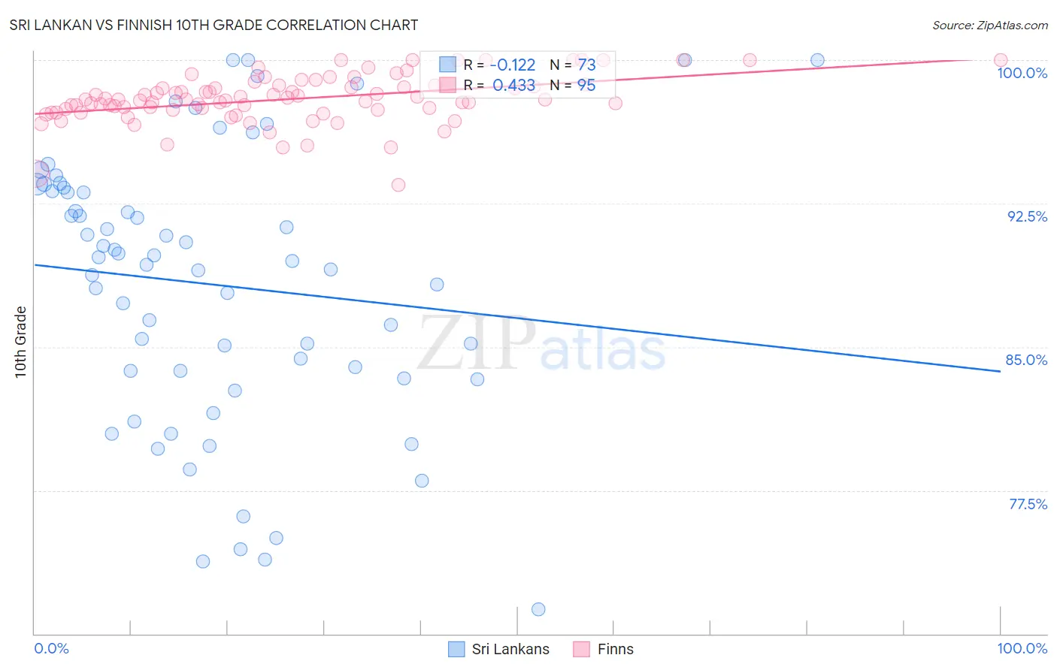Image resolution: width=1057 pixels, height=670 pixels.
Task: Click the -0.122 correlation value
Action: coord(513,65)
